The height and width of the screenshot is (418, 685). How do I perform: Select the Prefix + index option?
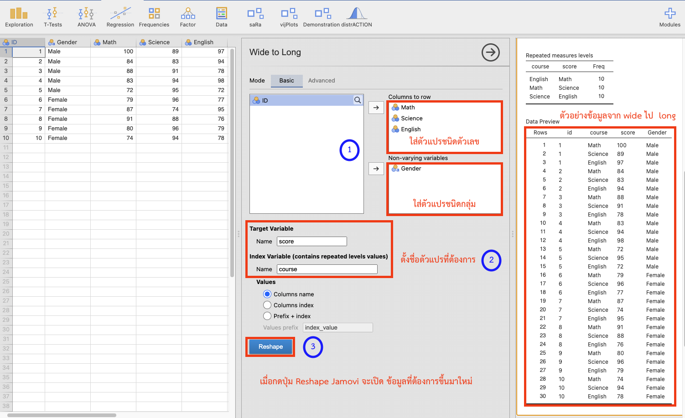tap(267, 316)
